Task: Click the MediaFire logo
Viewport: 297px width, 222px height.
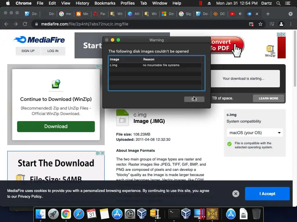Action: coord(39,40)
